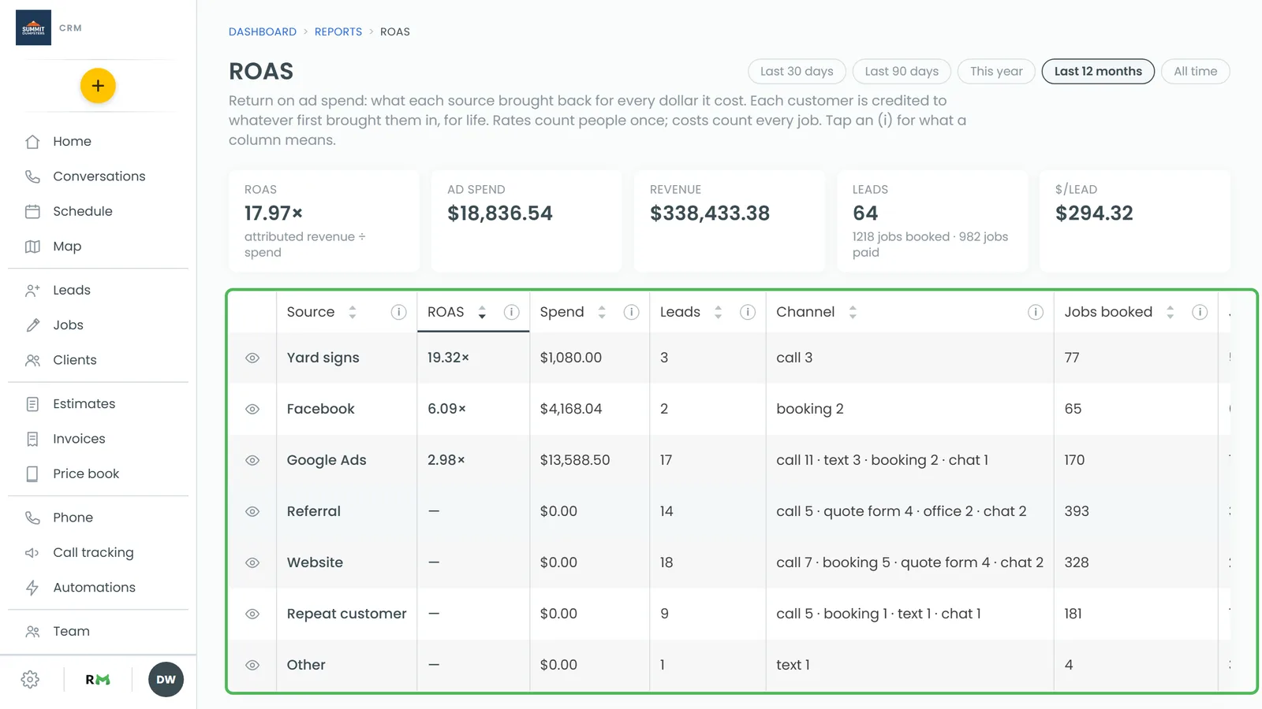Toggle visibility eye for Other row
This screenshot has width=1262, height=709.
point(252,665)
